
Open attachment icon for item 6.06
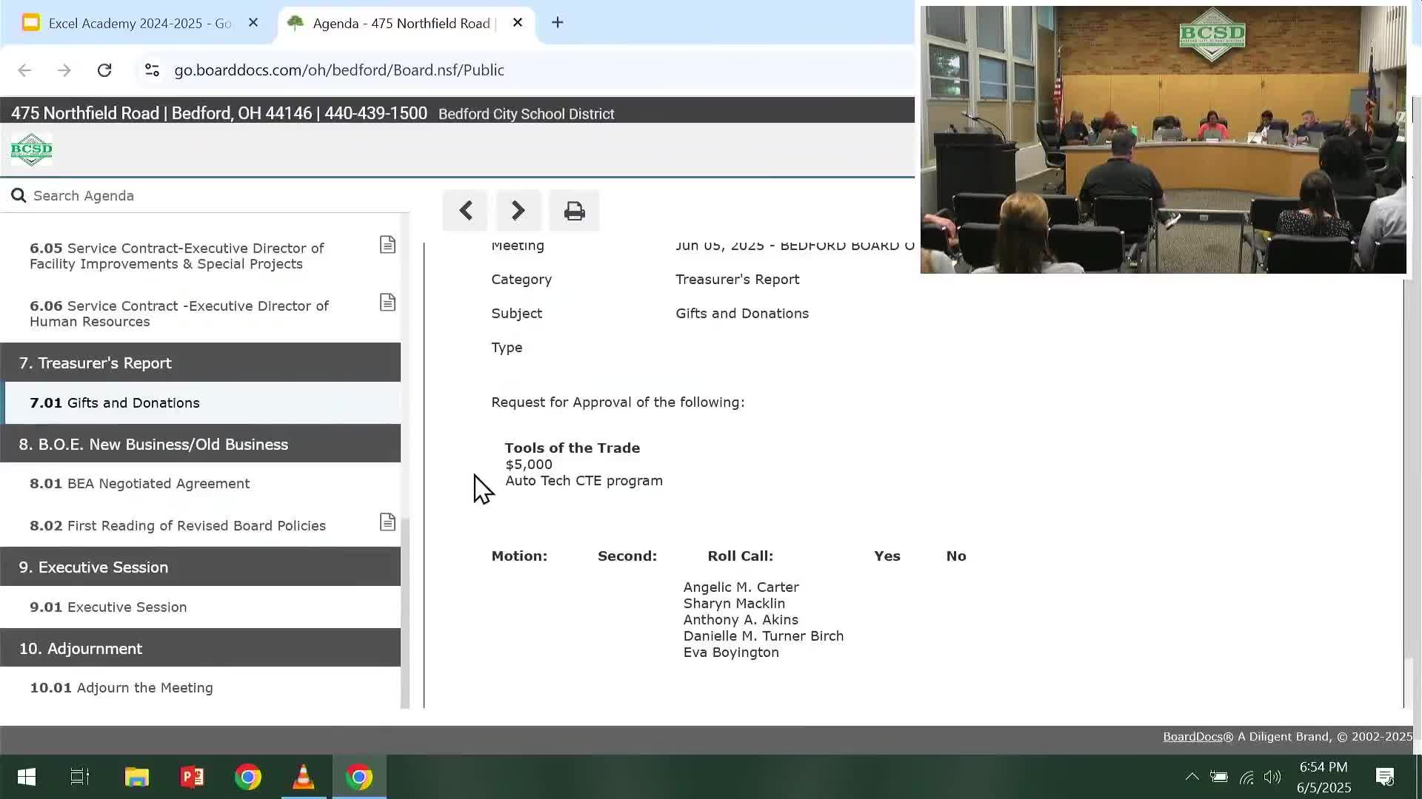click(387, 303)
